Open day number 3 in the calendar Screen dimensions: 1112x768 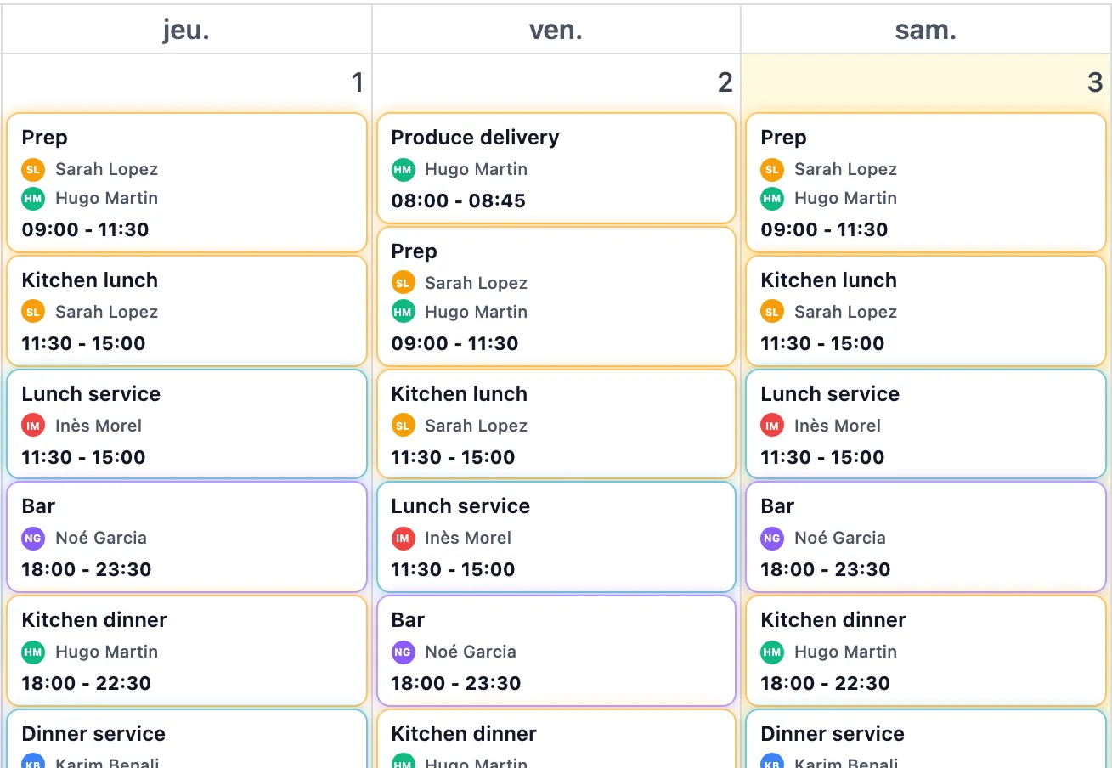[x=1095, y=82]
